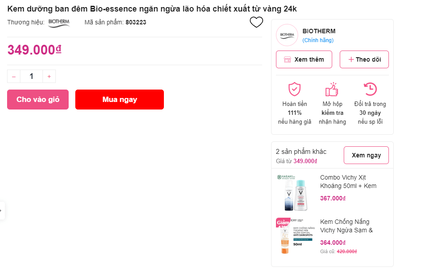Click Xem ngay for other products
The height and width of the screenshot is (274, 427).
point(366,155)
